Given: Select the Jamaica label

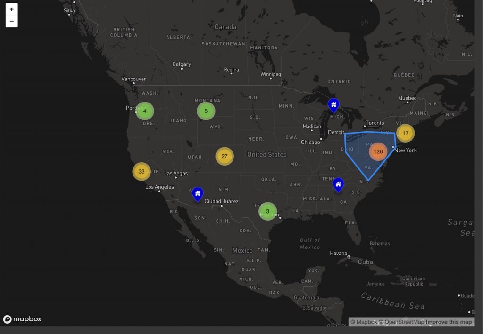Looking at the screenshot, I should (x=375, y=284).
